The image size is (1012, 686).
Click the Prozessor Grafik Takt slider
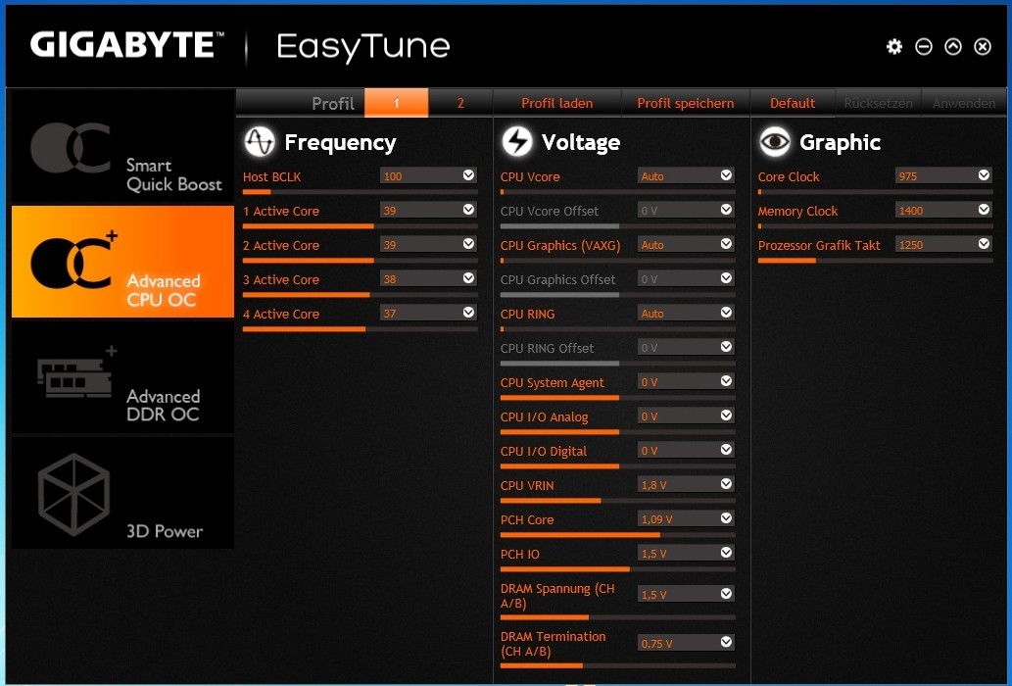875,261
